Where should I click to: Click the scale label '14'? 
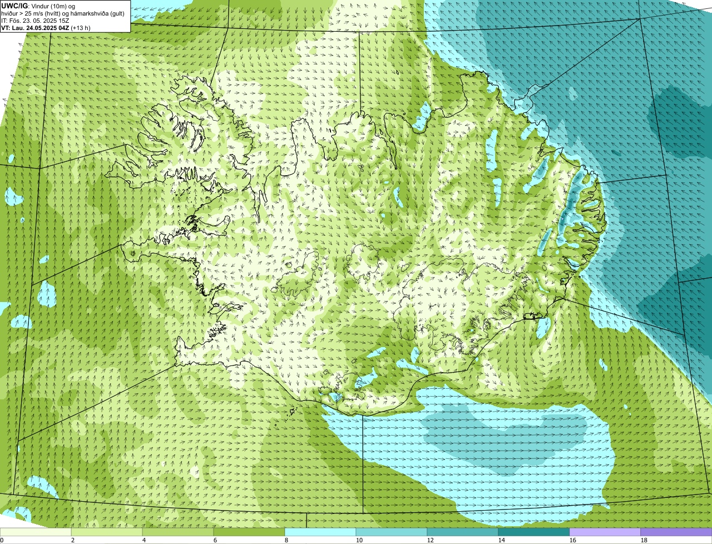502,540
